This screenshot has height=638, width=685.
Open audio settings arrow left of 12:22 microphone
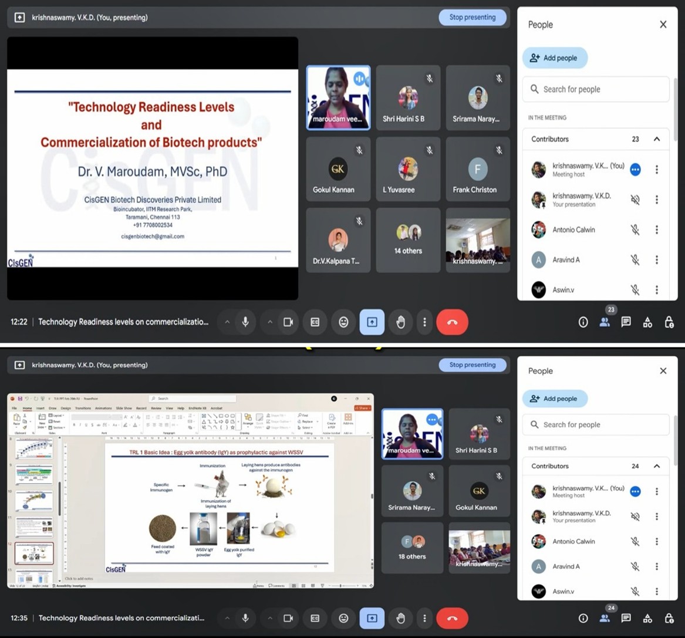tap(227, 322)
